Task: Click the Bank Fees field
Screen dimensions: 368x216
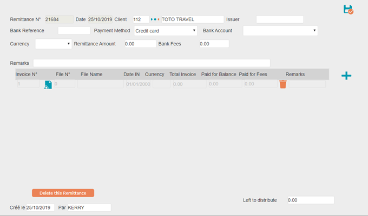Action: coord(214,44)
